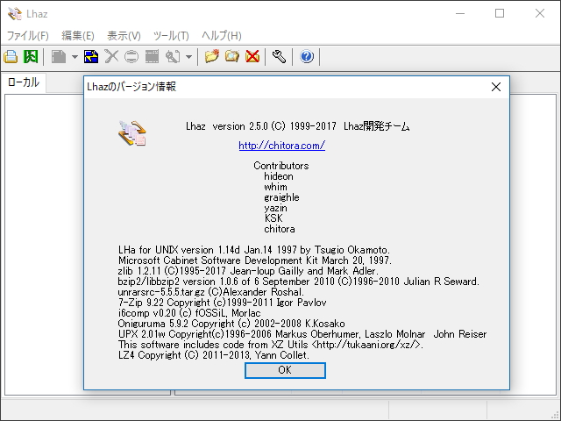Screen dimensions: 561x421
Task: Click the open archive toolbar icon
Action: pos(11,56)
